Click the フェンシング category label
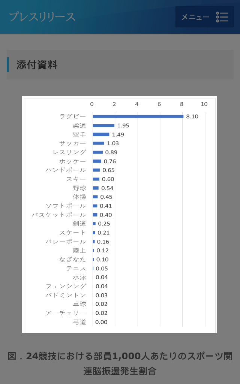This screenshot has height=384, width=240. coord(66,286)
